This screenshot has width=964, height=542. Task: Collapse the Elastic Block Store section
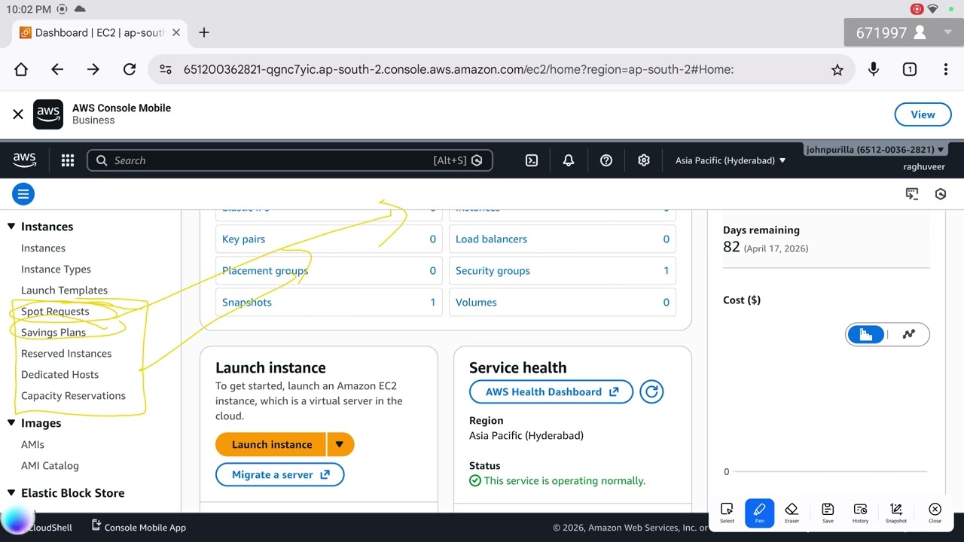click(x=11, y=493)
